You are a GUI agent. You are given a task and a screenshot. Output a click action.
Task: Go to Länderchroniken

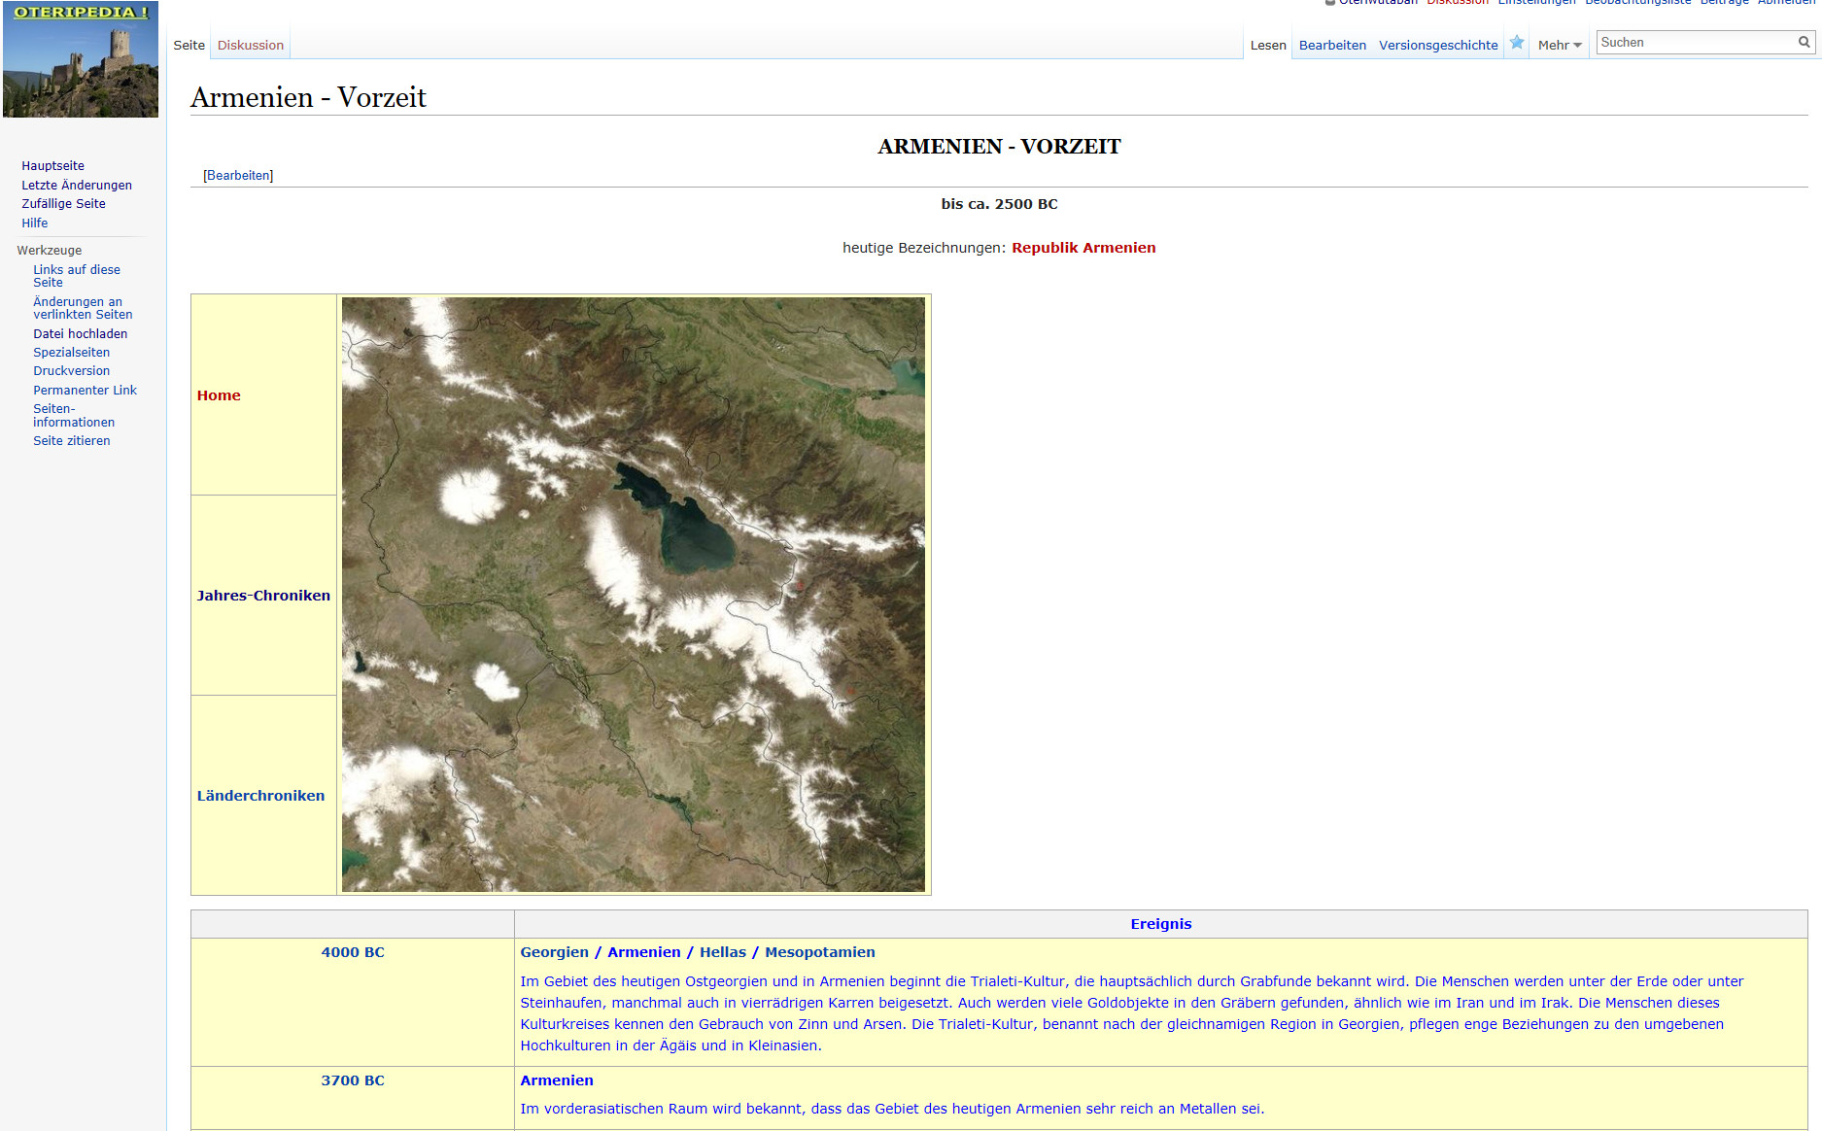click(x=260, y=796)
